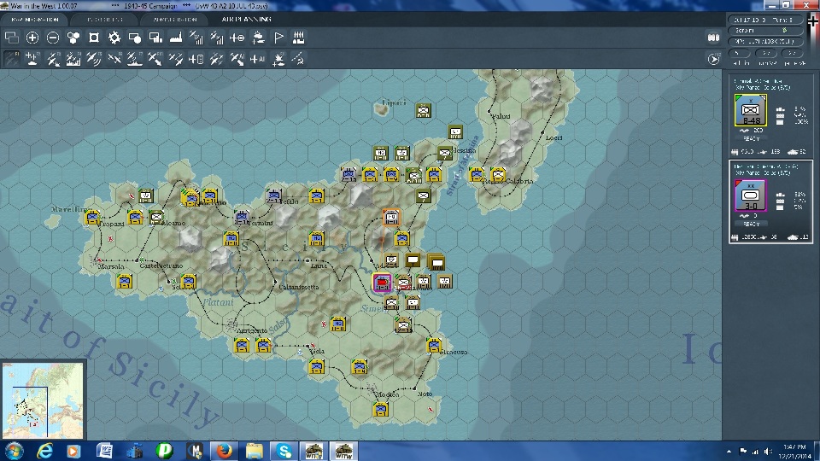
Task: Click the first plane-with-signal-bars icon
Action: (196, 38)
